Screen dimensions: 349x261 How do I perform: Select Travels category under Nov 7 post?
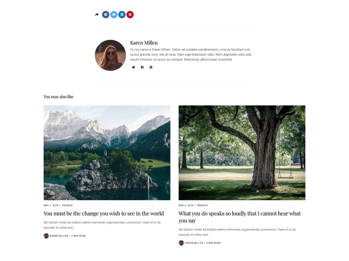[x=67, y=205]
